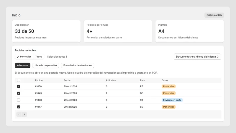Switch to the Todos filter
Image resolution: width=236 pixels, height=133 pixels.
pyautogui.click(x=39, y=57)
